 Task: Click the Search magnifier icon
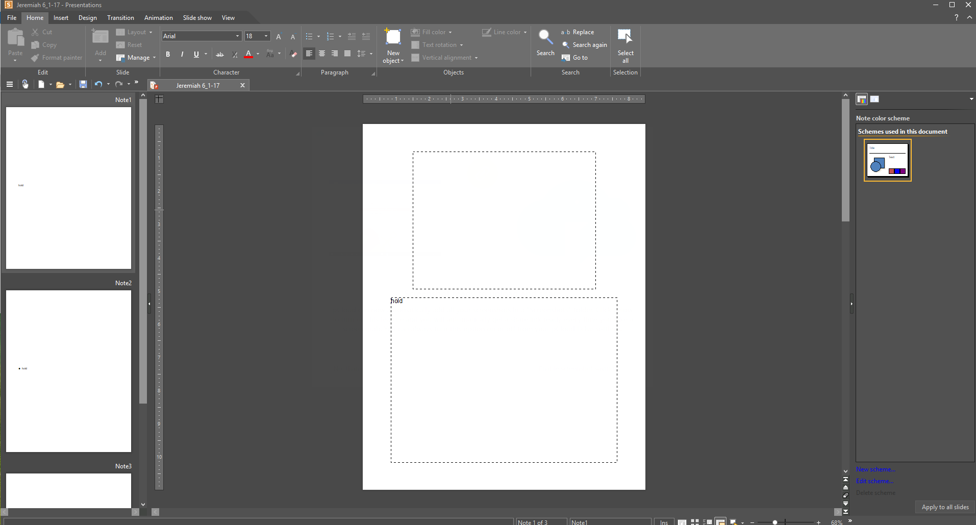pyautogui.click(x=545, y=37)
